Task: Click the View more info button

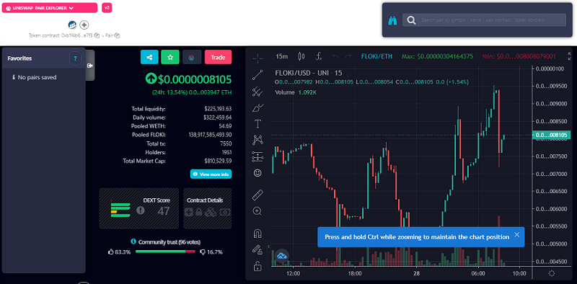Action: 211,174
